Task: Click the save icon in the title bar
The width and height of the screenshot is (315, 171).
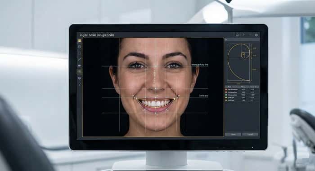Action: click(x=237, y=35)
